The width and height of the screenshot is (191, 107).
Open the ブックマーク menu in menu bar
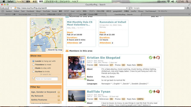click(x=51, y=1)
